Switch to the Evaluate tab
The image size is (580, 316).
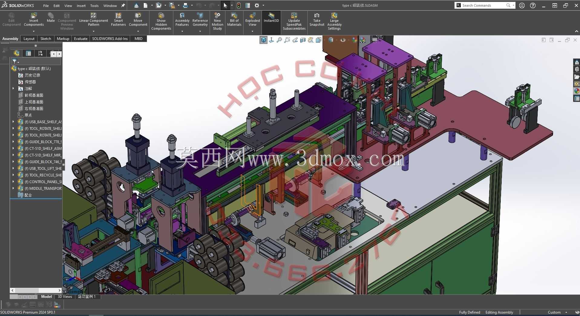[81, 39]
